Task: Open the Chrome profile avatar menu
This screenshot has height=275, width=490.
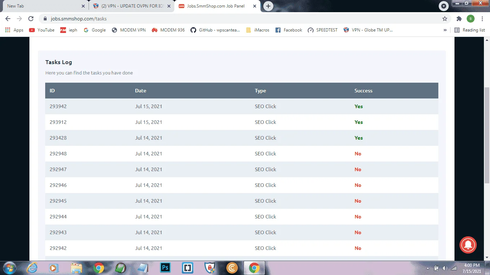Action: pos(470,19)
